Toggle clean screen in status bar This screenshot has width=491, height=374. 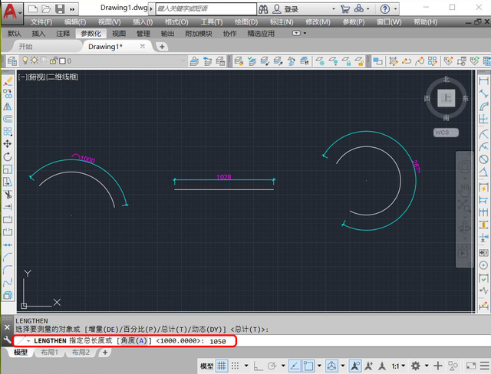(471, 366)
